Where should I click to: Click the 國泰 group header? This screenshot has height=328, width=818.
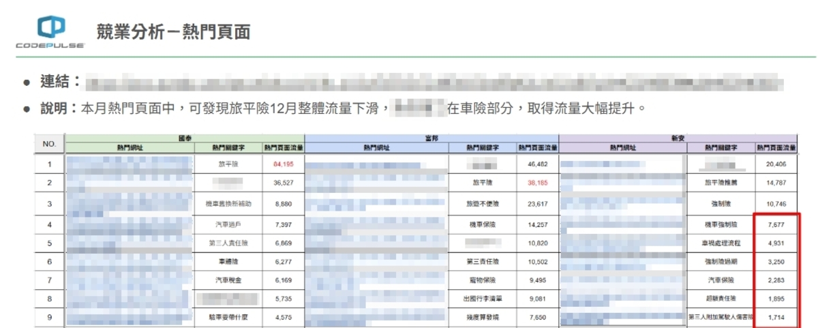tap(184, 138)
